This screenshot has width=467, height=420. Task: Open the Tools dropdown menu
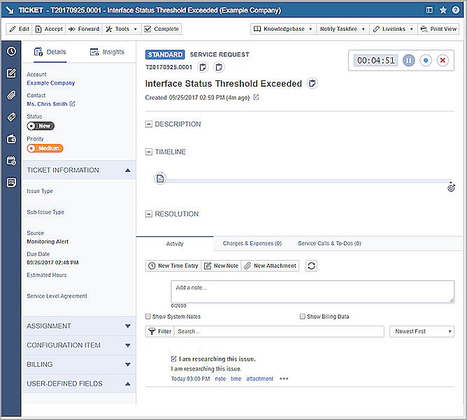pyautogui.click(x=120, y=29)
